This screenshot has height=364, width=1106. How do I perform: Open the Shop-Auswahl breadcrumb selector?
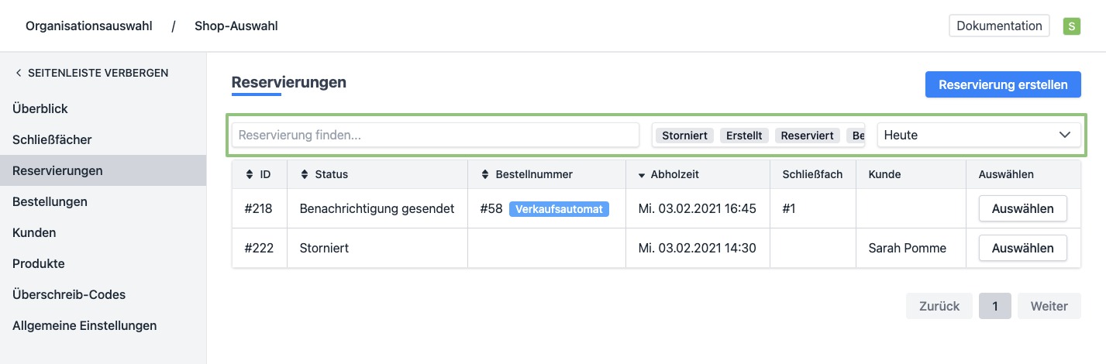[236, 26]
